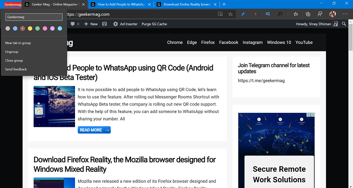Click the read aloud immersive reader icon
The height and width of the screenshot is (188, 353).
pyautogui.click(x=220, y=14)
